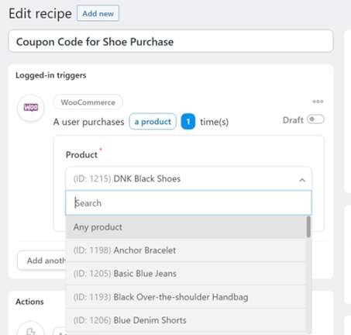Click the Add another trigger button
This screenshot has height=335, width=351.
42,261
